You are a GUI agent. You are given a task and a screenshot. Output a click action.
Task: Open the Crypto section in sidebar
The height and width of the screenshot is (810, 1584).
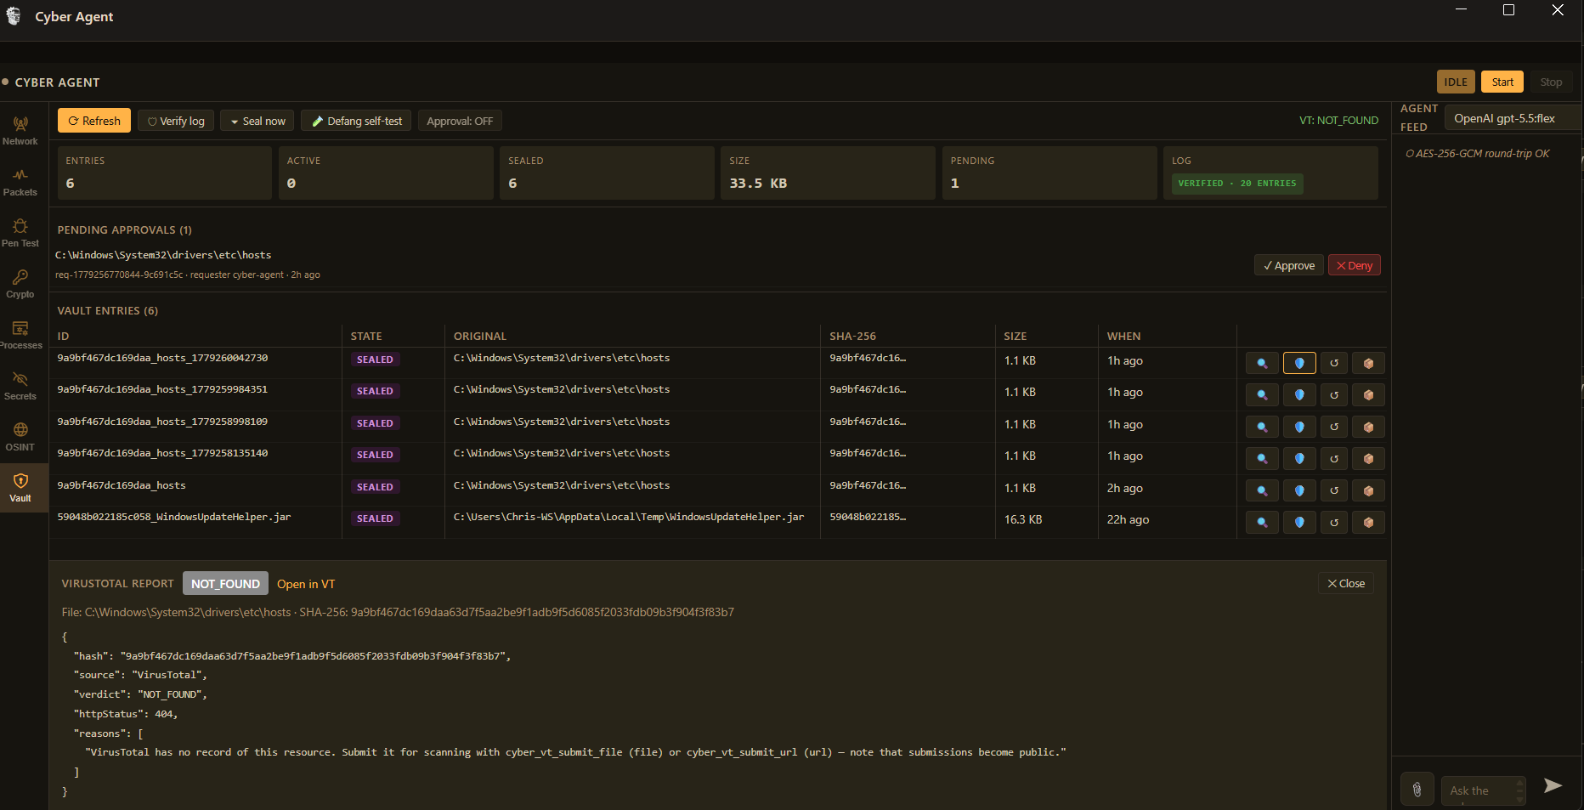coord(20,284)
